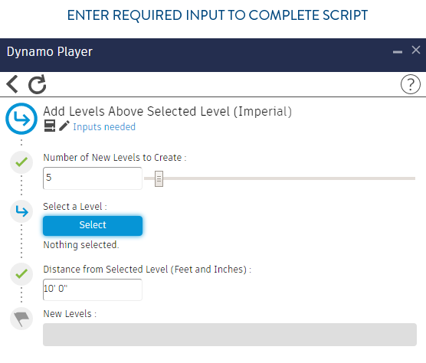Click the blue Select button
The image size is (426, 363).
(93, 226)
